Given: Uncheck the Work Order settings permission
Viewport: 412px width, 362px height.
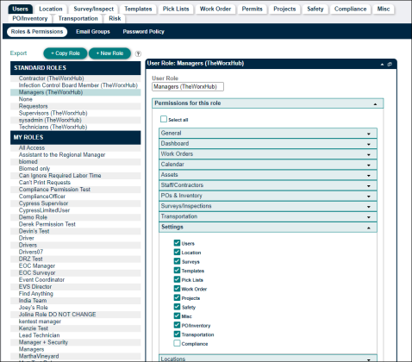Looking at the screenshot, I should click(177, 289).
